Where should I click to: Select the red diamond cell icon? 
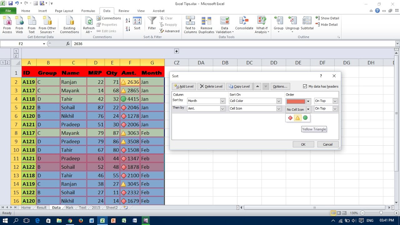tap(290, 118)
